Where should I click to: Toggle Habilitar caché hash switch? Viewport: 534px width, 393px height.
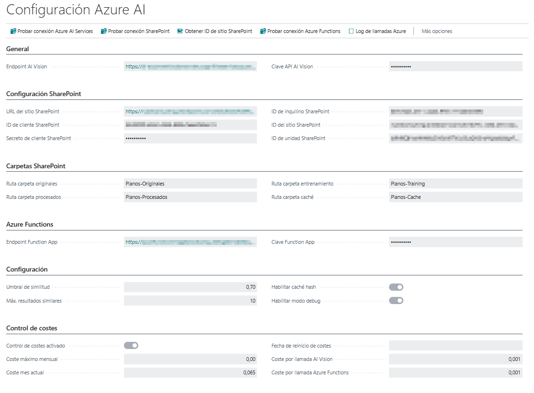396,287
